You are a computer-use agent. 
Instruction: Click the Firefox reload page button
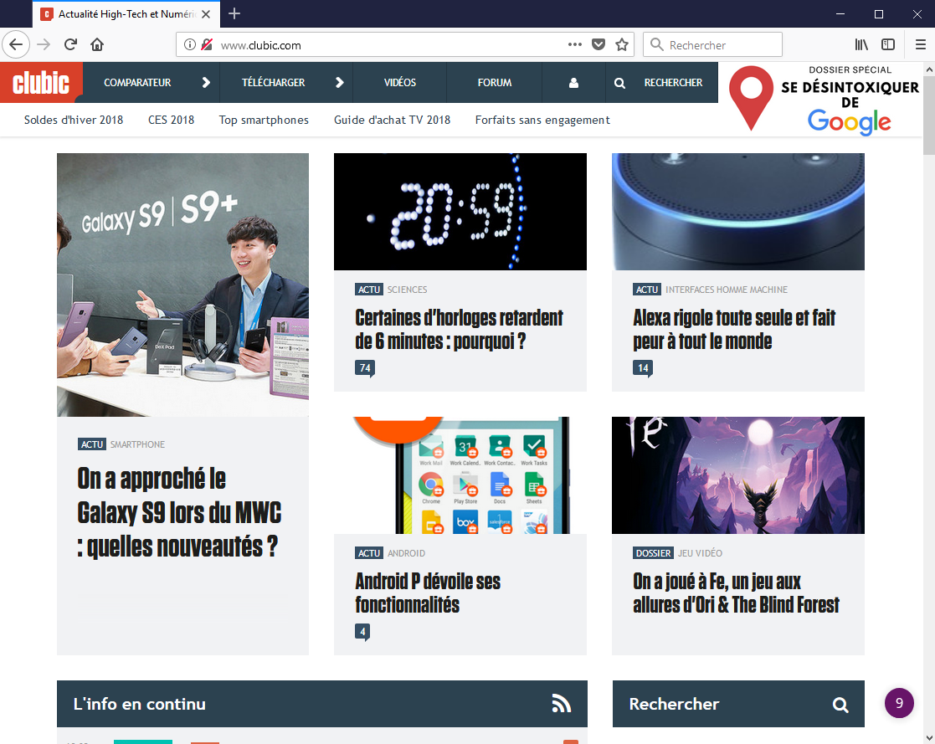point(71,45)
